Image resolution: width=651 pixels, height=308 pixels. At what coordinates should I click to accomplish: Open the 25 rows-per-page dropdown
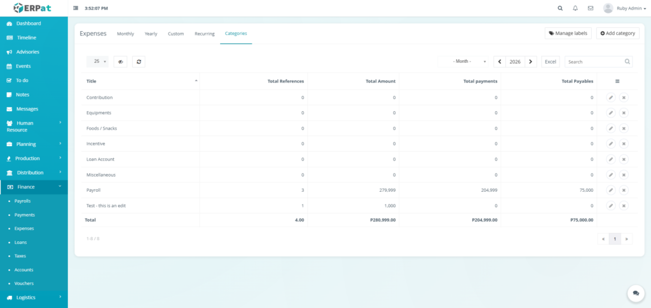97,62
